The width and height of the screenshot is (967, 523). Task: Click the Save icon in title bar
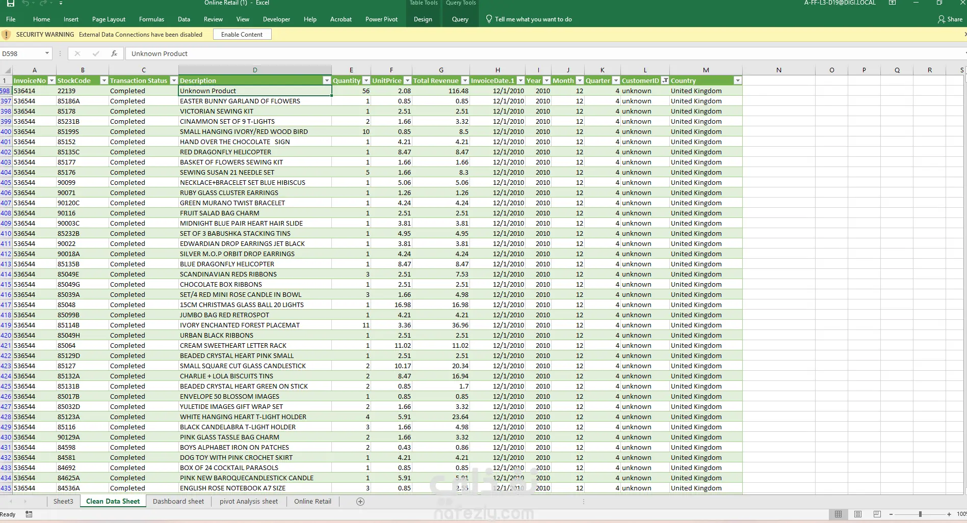click(10, 3)
